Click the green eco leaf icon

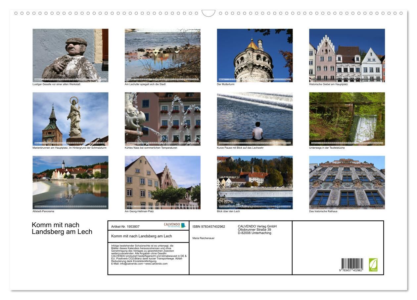pos(373,265)
